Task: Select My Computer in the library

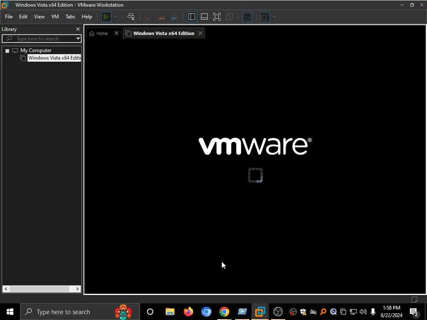Action: click(36, 50)
